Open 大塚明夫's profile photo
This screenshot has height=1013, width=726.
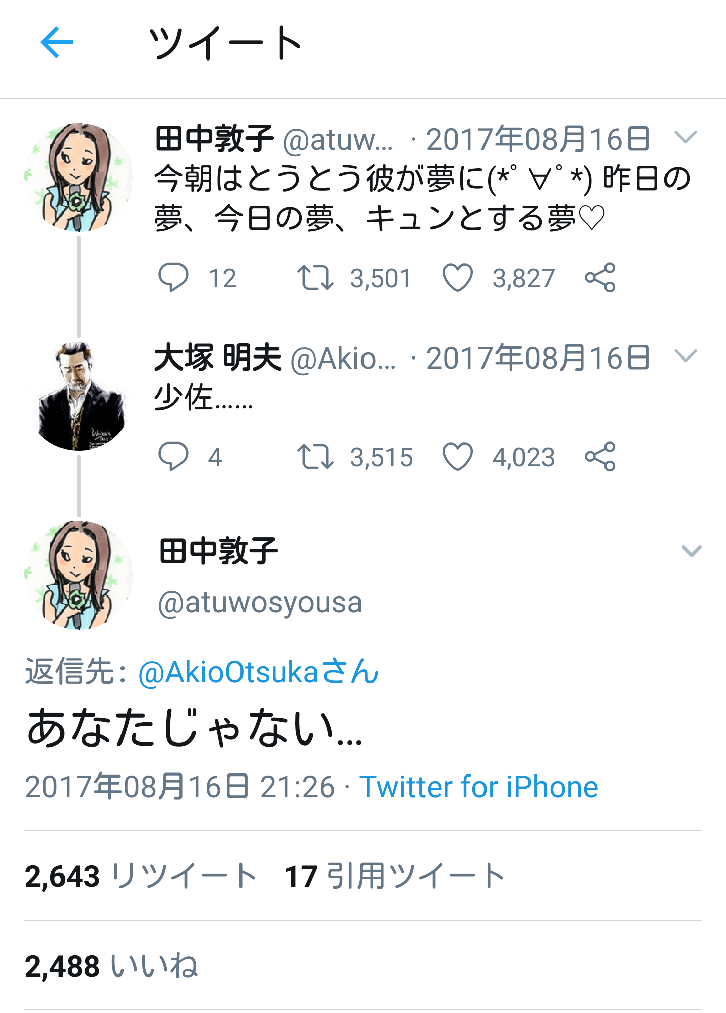79,396
